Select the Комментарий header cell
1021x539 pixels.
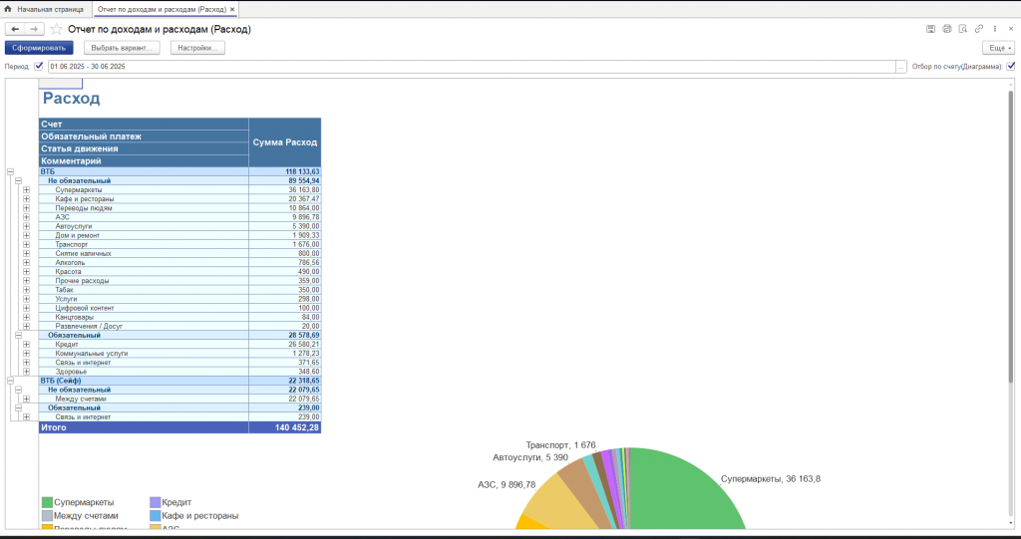pos(144,160)
